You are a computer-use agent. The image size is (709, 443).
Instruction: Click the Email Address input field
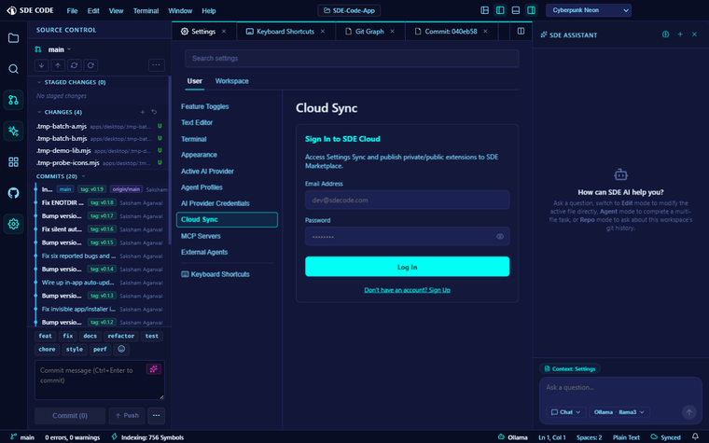point(407,200)
